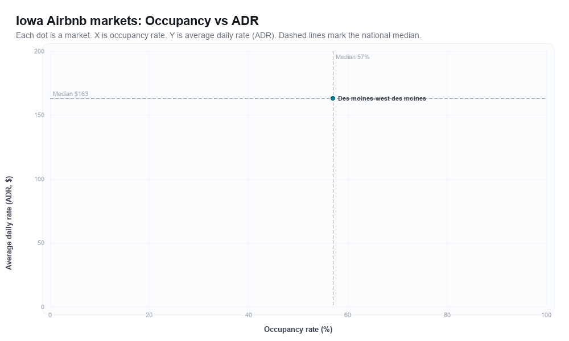The image size is (569, 341).
Task: Click the 'Average daily rate (ADR, $)' axis title
Action: [x=9, y=223]
